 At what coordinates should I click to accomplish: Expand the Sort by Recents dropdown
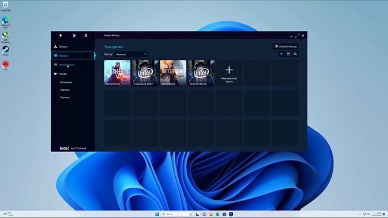(131, 54)
